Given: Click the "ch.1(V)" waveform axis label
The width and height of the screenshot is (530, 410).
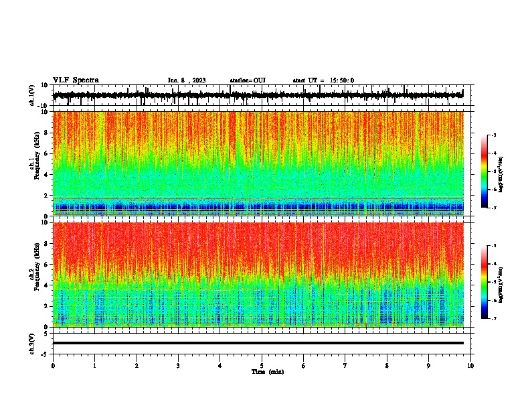Looking at the screenshot, I should [x=32, y=95].
